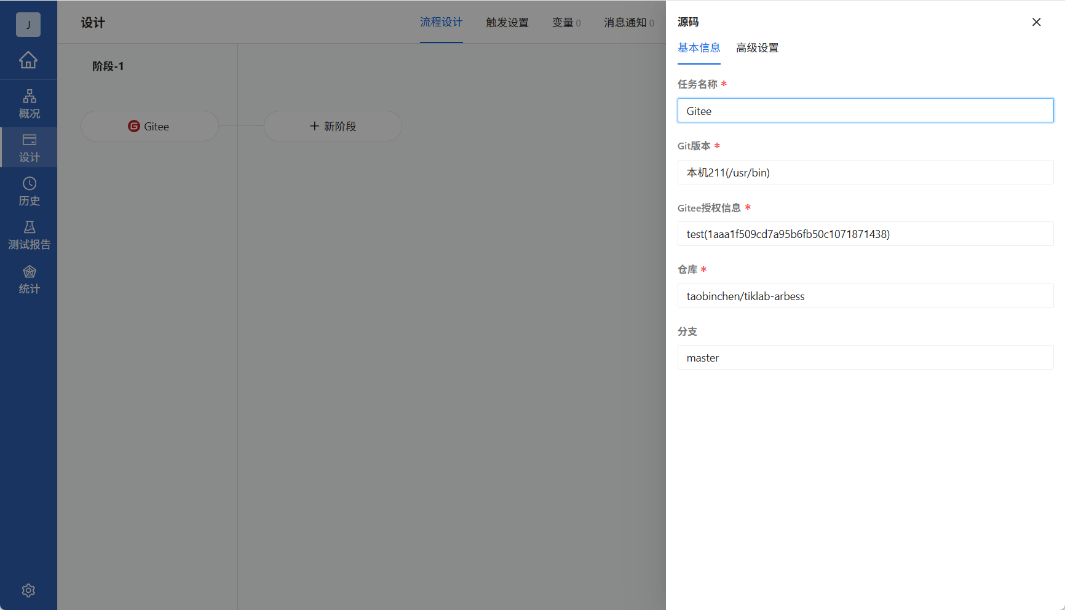Viewport: 1065px width, 610px height.
Task: Open the 变量 variables tab
Action: coord(563,22)
